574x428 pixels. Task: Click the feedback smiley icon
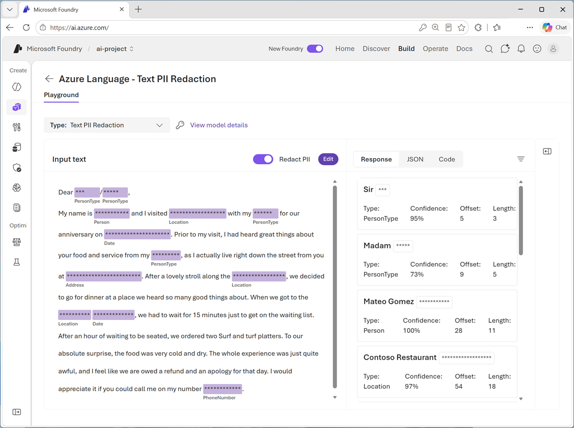(537, 49)
